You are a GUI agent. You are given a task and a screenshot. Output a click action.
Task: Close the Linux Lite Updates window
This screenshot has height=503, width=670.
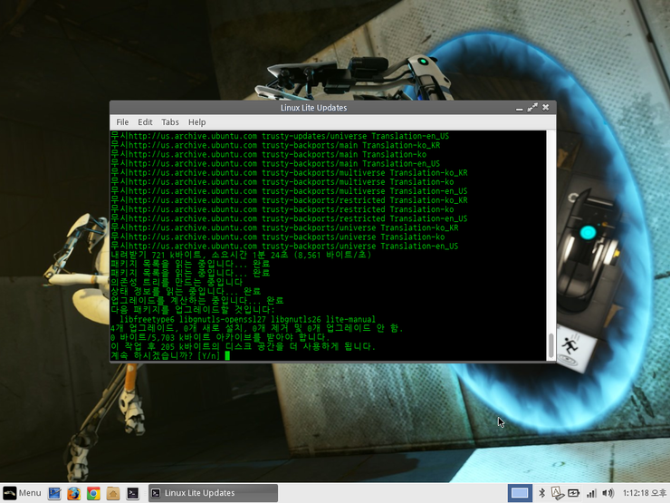click(546, 107)
